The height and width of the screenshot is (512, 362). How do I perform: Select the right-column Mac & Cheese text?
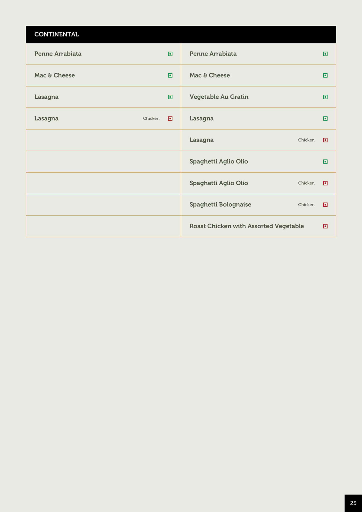point(210,75)
